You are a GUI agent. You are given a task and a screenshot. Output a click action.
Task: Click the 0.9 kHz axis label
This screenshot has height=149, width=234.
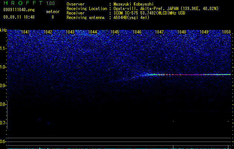3,86
